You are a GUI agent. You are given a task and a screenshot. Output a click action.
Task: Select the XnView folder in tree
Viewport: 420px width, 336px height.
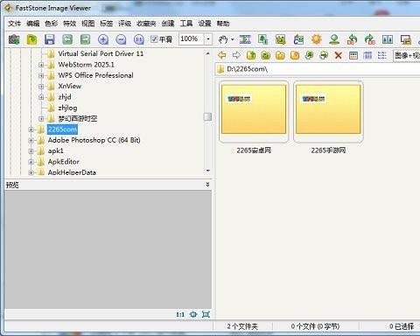click(x=69, y=86)
